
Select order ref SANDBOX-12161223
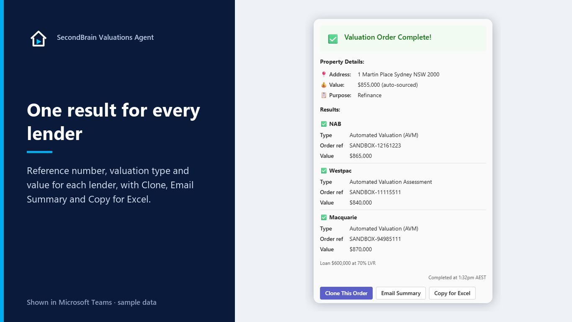(x=375, y=146)
